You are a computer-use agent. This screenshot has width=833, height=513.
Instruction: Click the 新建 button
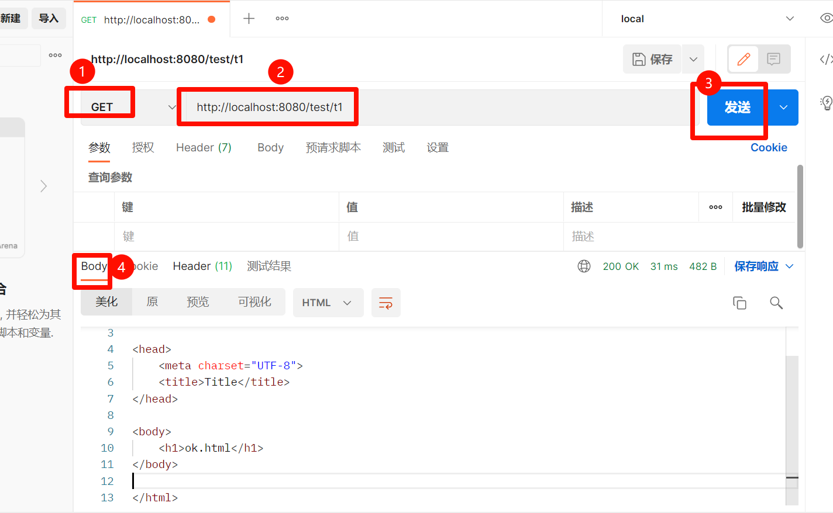[12, 19]
